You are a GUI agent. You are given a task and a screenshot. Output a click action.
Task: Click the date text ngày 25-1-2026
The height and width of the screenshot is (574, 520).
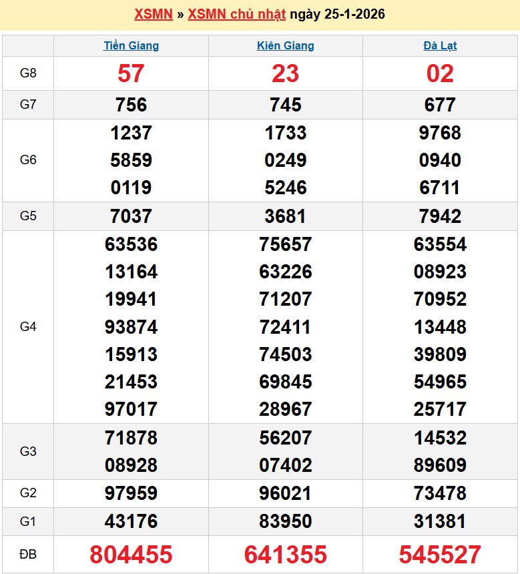(337, 14)
